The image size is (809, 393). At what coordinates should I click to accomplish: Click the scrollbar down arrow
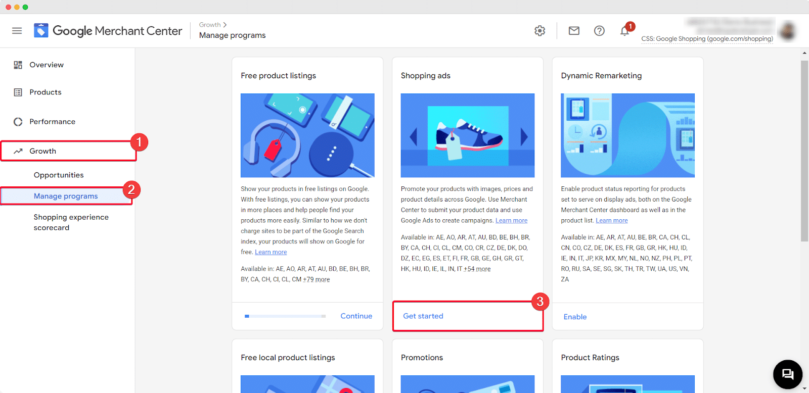804,388
